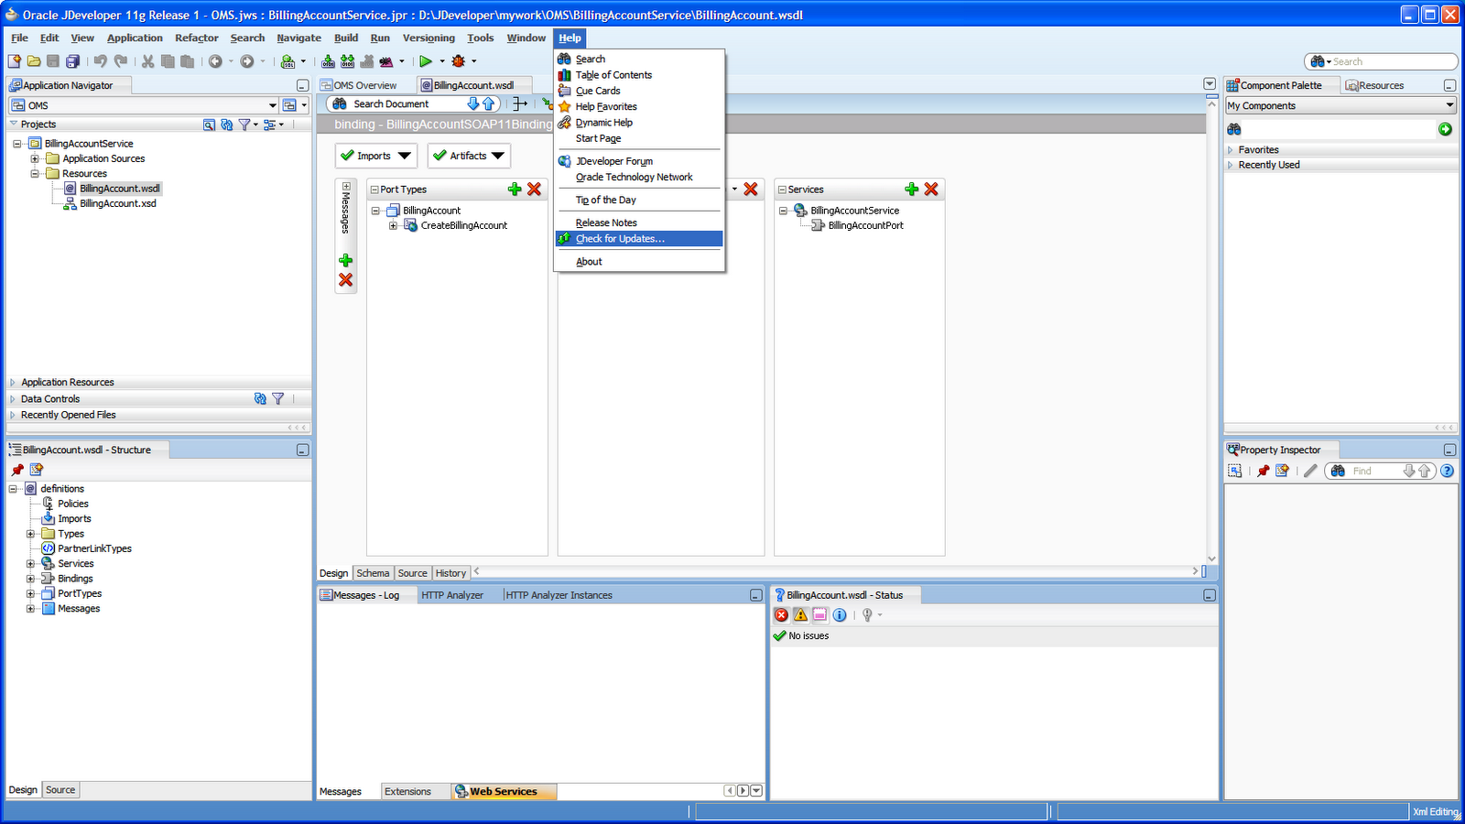
Task: Expand the PortTypes node in Structure
Action: (30, 593)
